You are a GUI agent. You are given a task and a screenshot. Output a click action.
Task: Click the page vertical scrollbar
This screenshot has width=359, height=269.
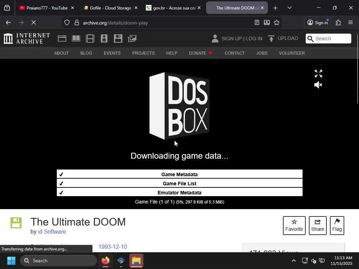[357, 69]
